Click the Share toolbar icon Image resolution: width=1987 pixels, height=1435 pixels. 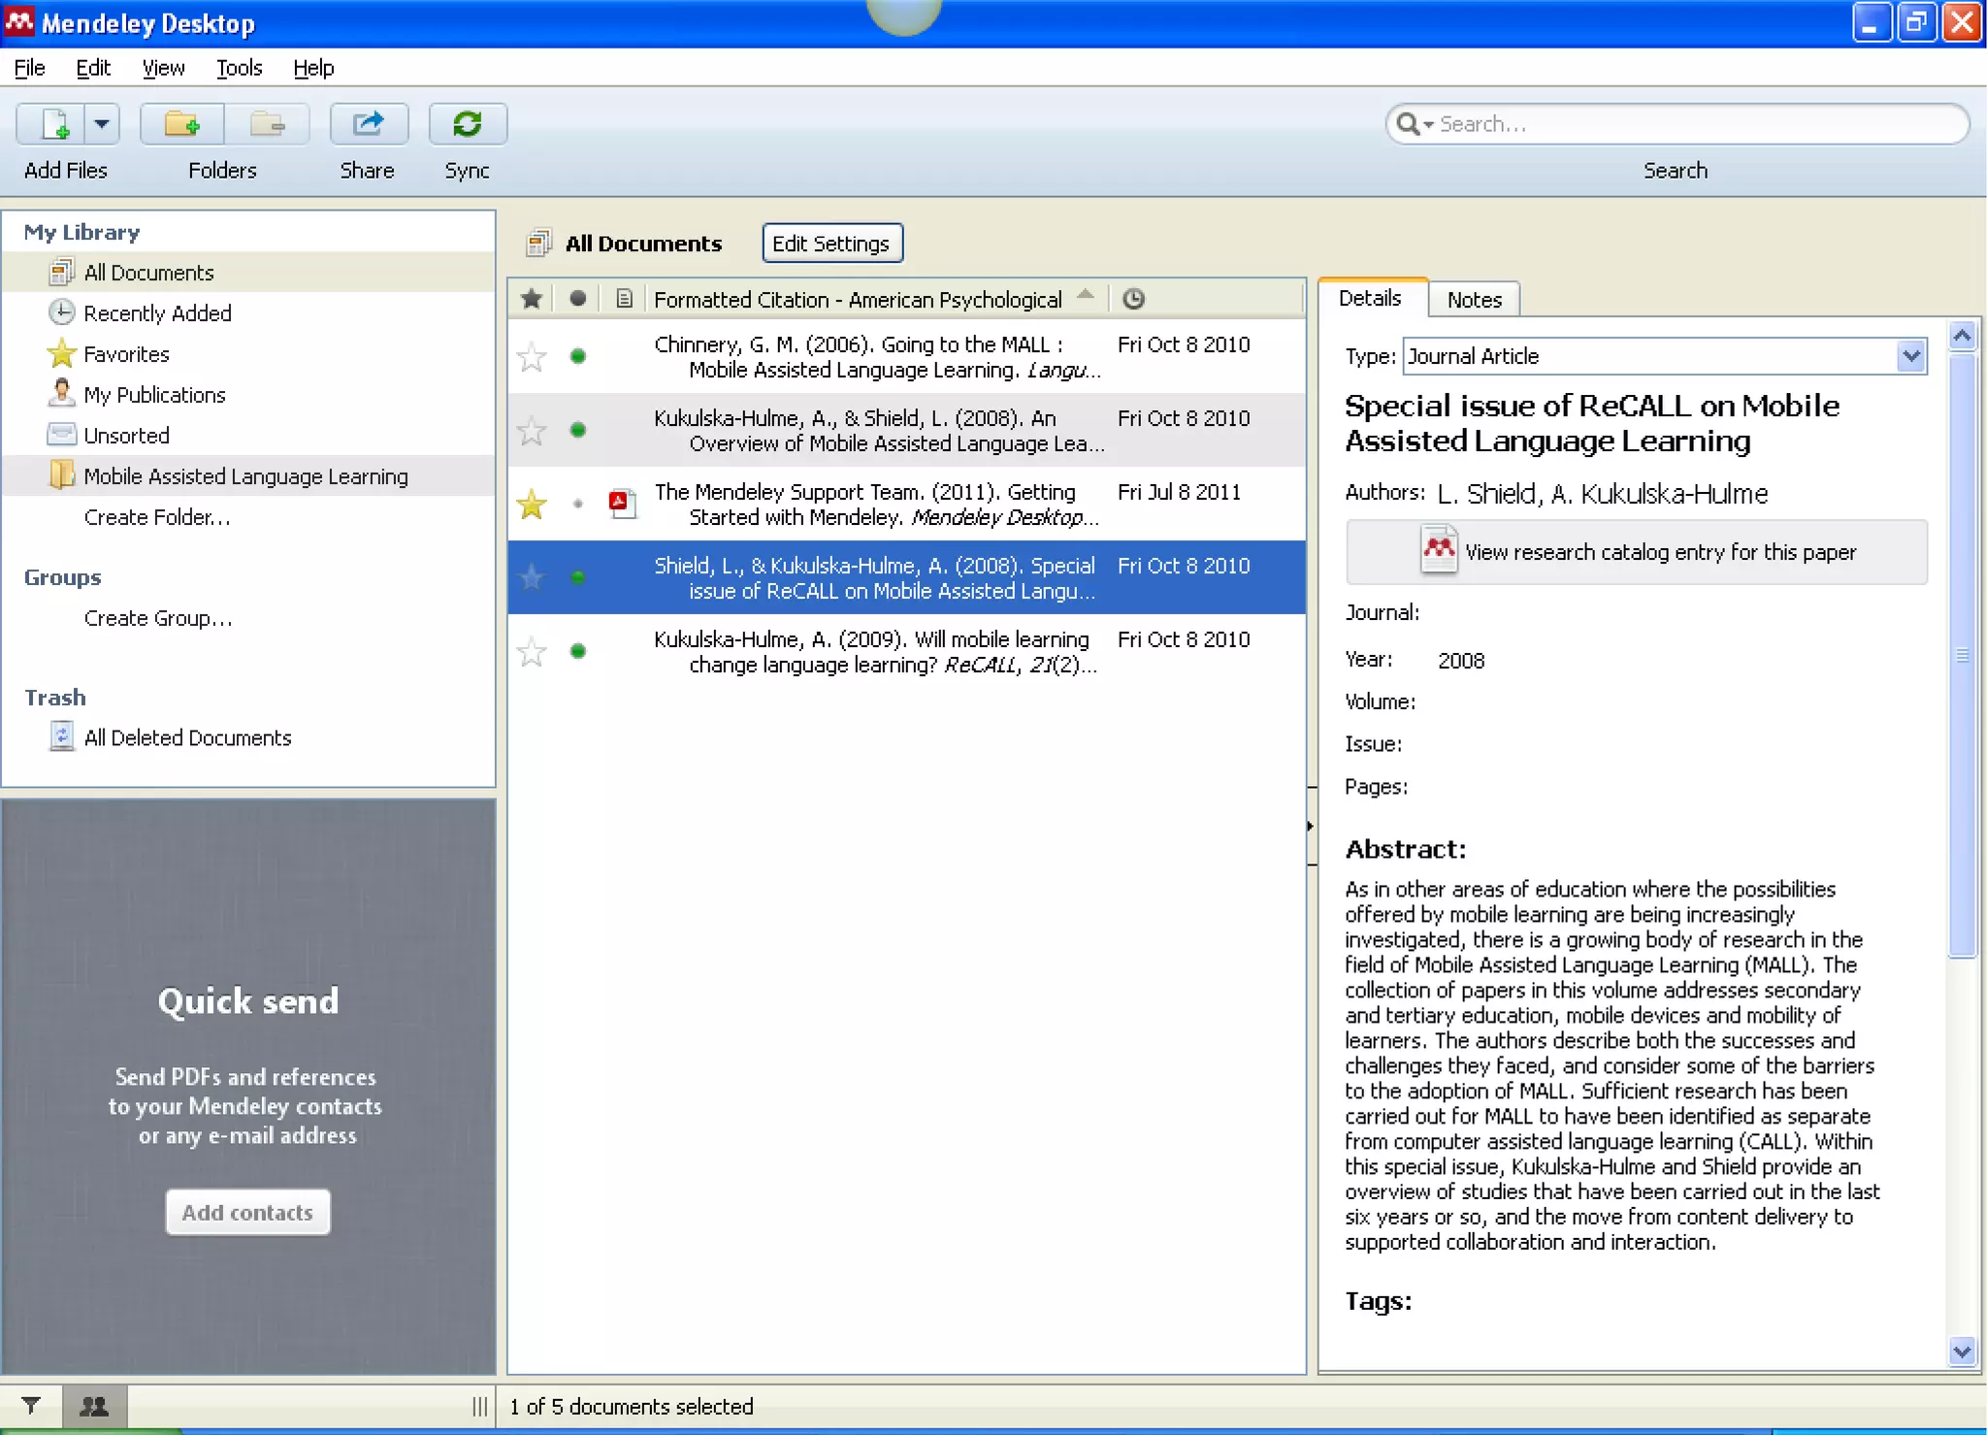(368, 125)
